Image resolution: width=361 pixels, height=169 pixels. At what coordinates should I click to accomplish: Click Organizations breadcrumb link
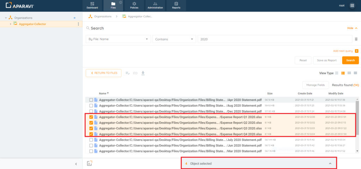pyautogui.click(x=103, y=17)
